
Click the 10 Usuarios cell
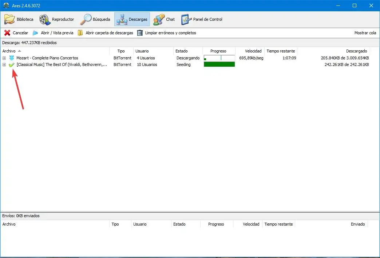(147, 64)
